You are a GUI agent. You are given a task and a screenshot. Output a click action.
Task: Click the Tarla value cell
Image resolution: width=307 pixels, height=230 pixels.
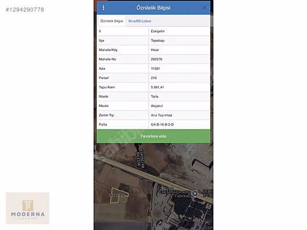(x=179, y=96)
